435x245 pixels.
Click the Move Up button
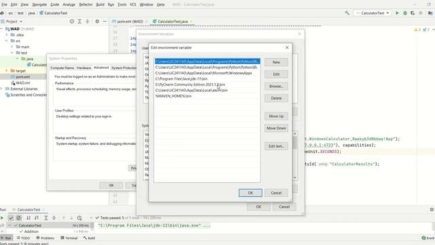click(x=276, y=116)
